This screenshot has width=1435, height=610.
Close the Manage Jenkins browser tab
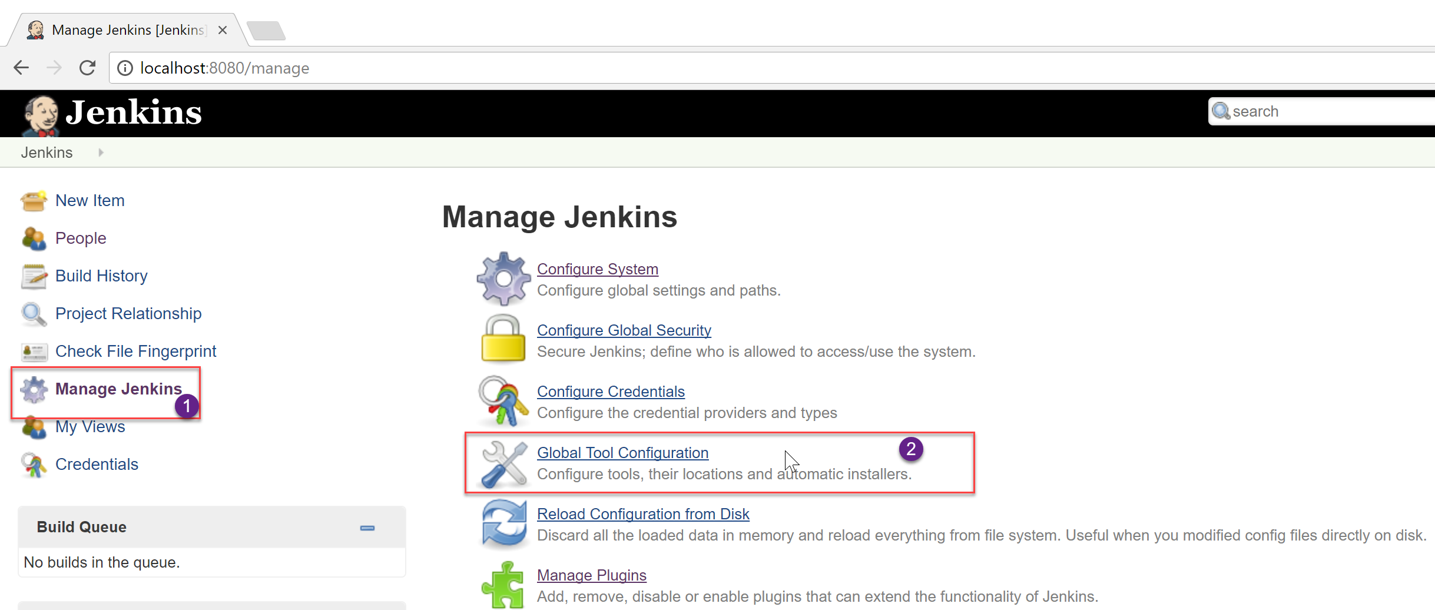223,30
